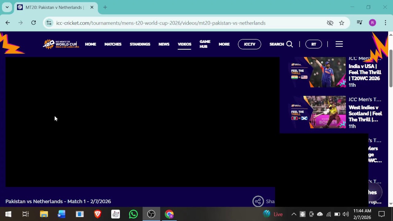The width and height of the screenshot is (393, 221).
Task: Open West Indies v Scotland video thumbnail
Action: (318, 112)
